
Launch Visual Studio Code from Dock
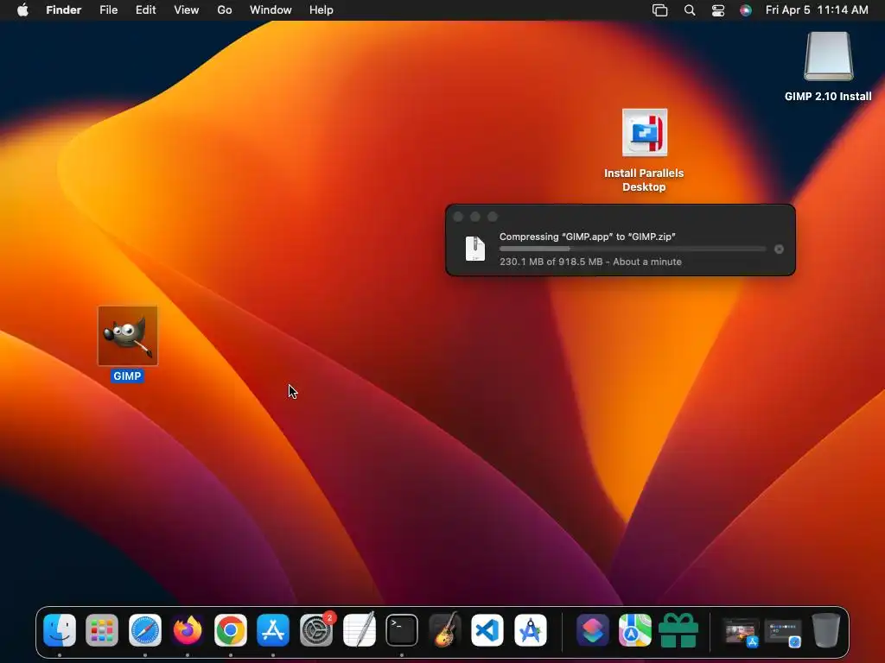487,629
